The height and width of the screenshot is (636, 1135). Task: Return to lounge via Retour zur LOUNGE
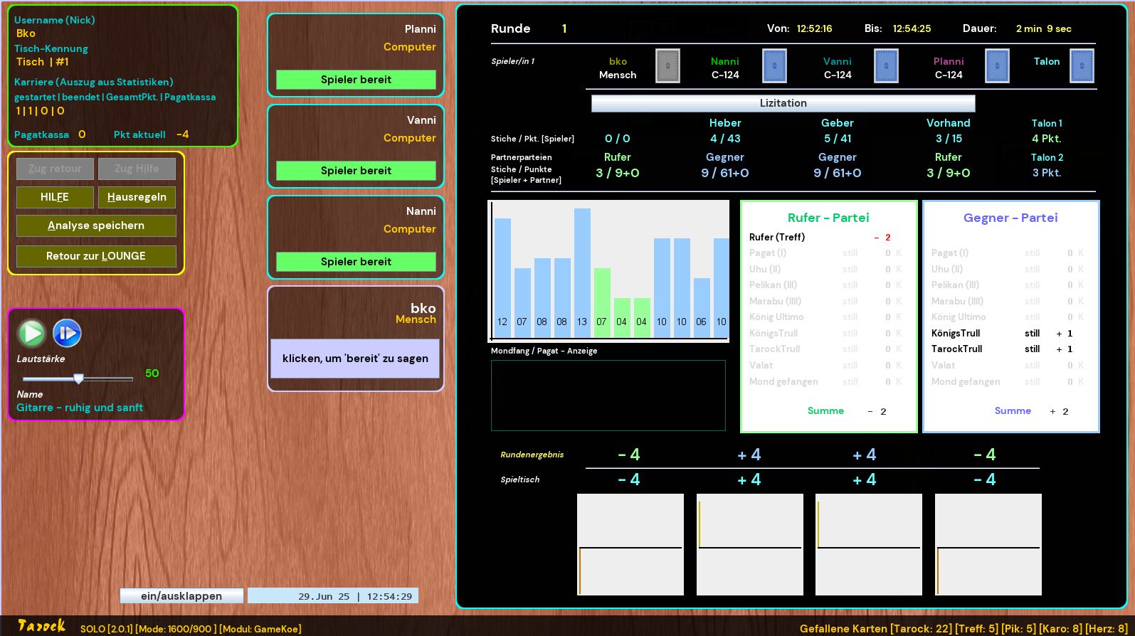pyautogui.click(x=96, y=256)
